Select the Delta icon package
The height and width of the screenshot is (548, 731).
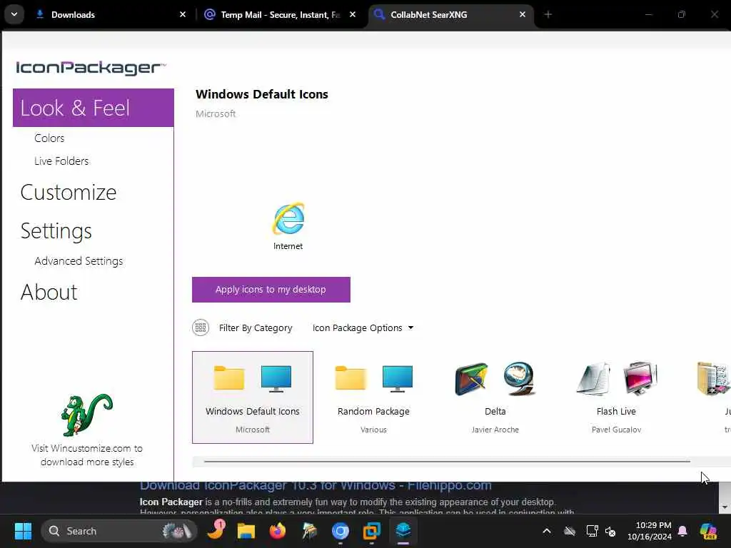point(495,397)
